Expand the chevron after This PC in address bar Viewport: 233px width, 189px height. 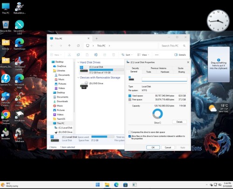click(110, 46)
